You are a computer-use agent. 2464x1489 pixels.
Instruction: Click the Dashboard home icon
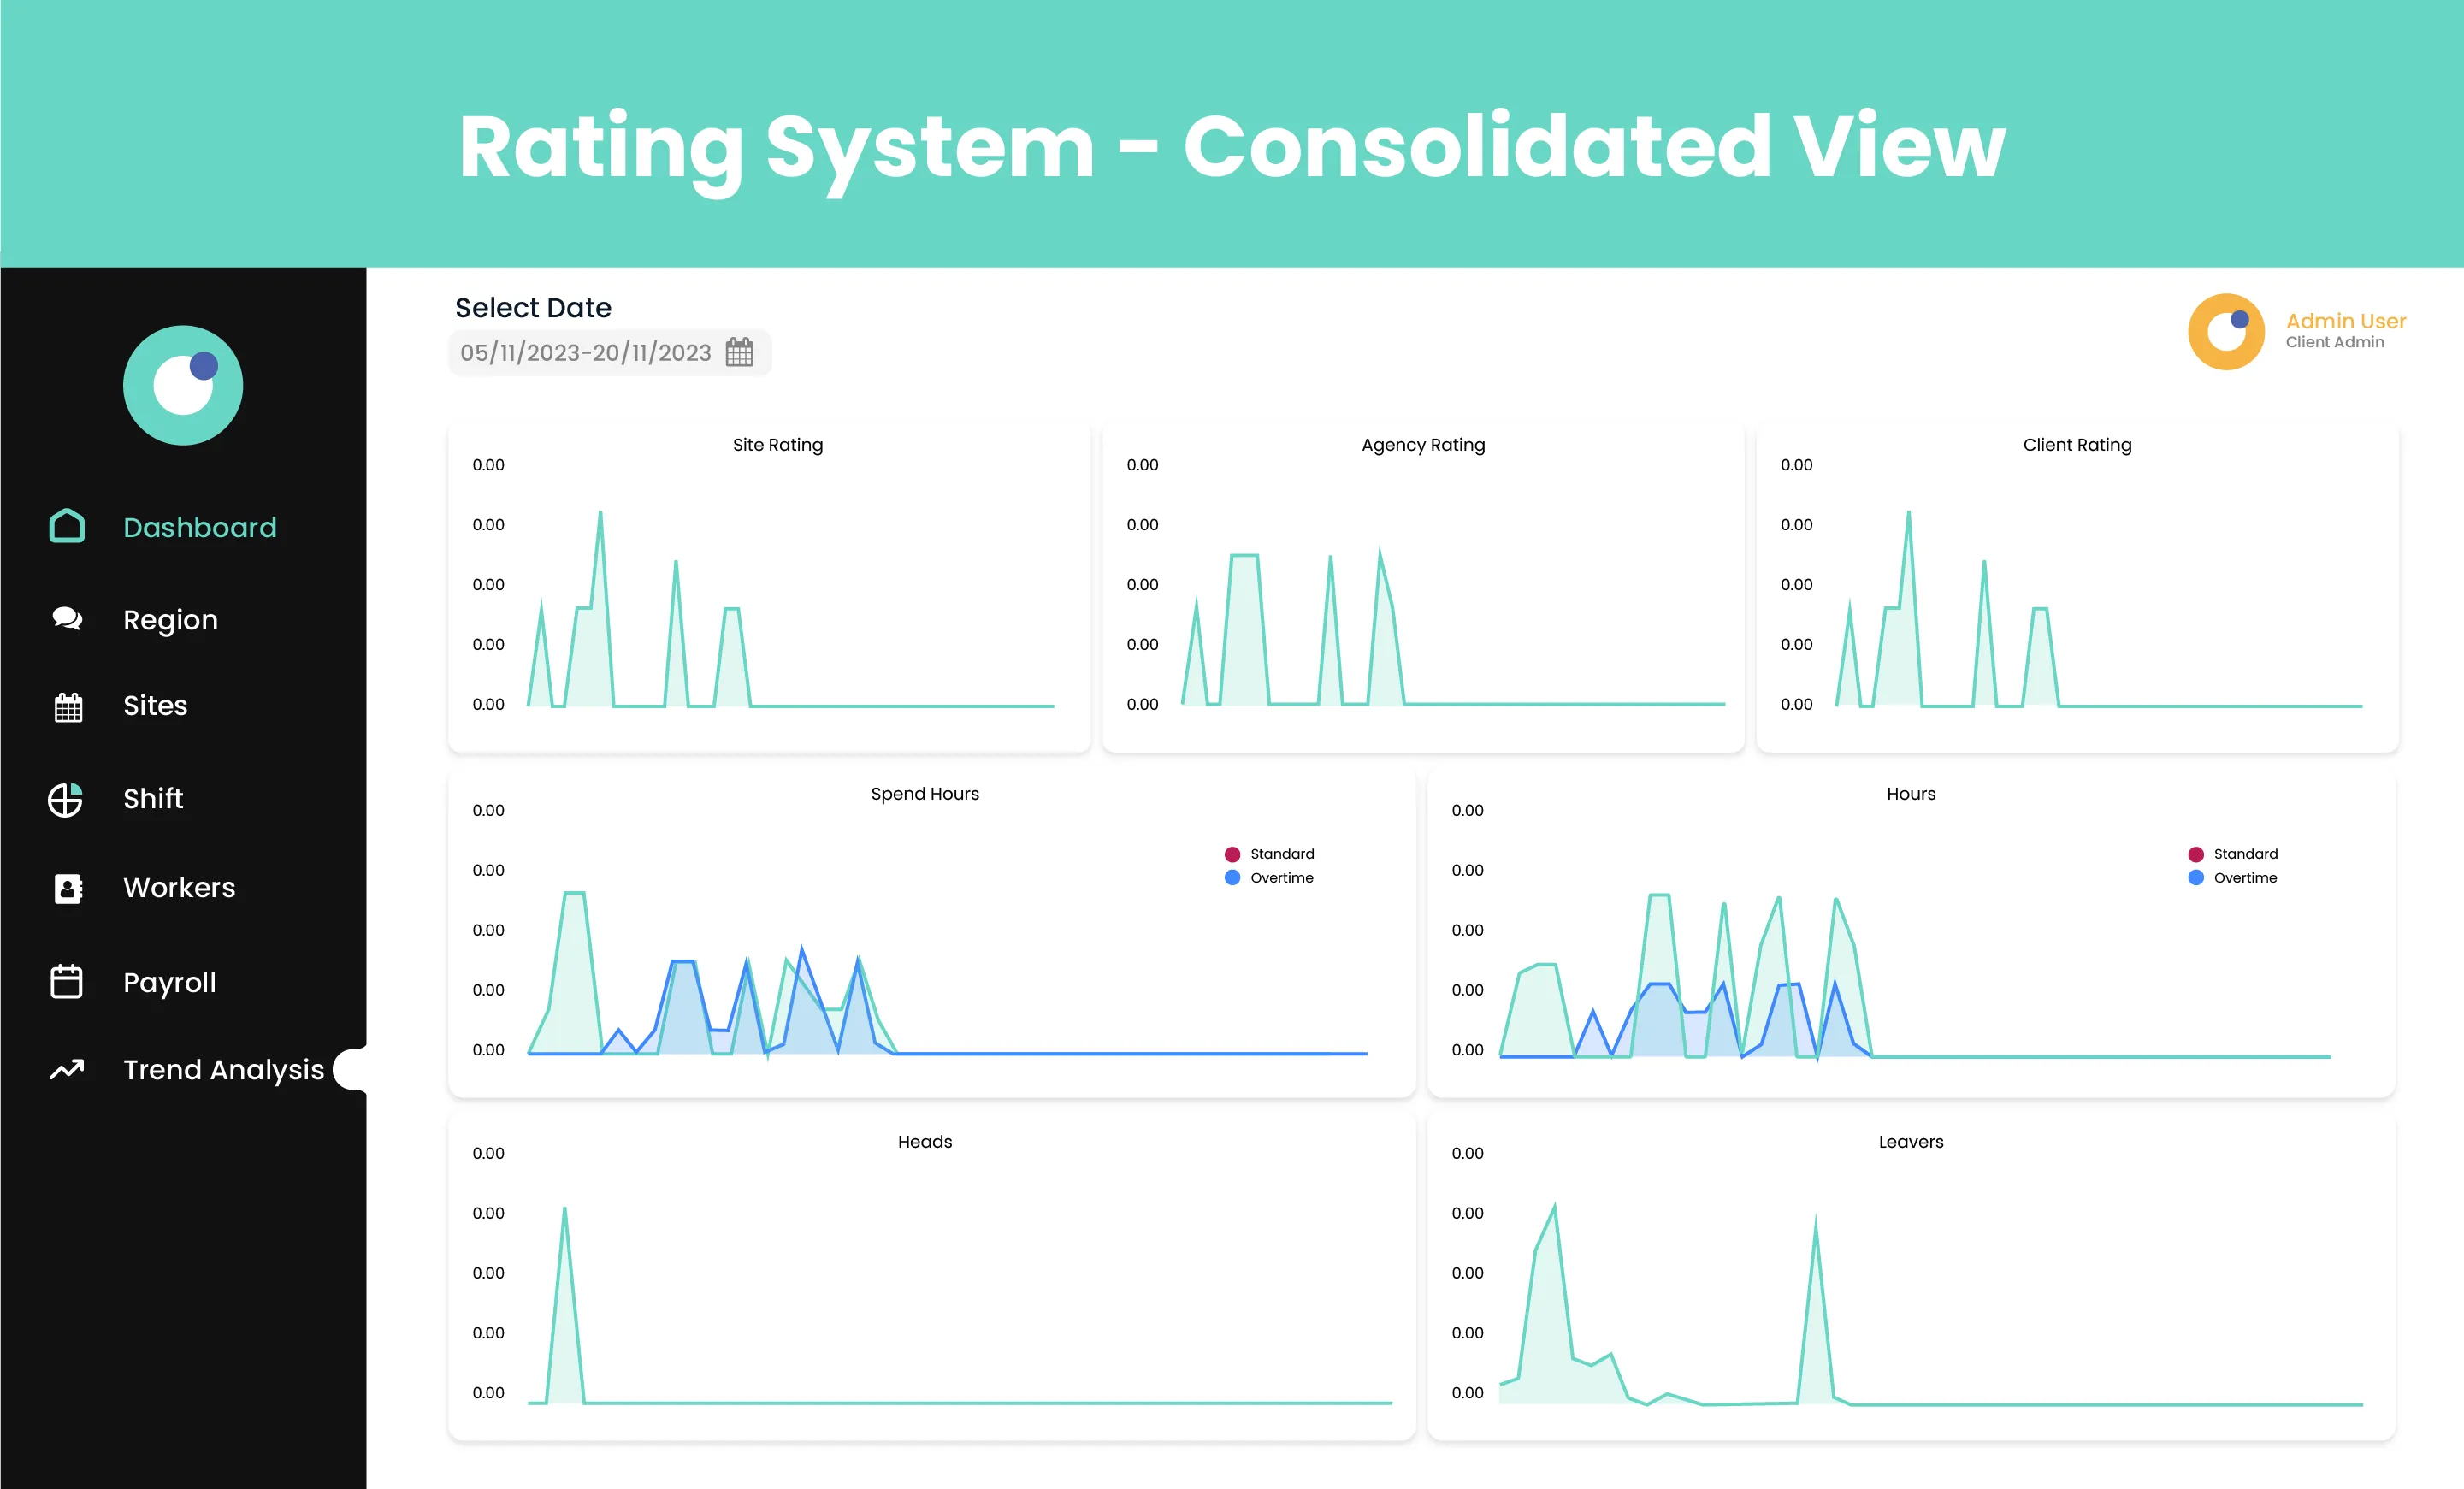(x=67, y=526)
